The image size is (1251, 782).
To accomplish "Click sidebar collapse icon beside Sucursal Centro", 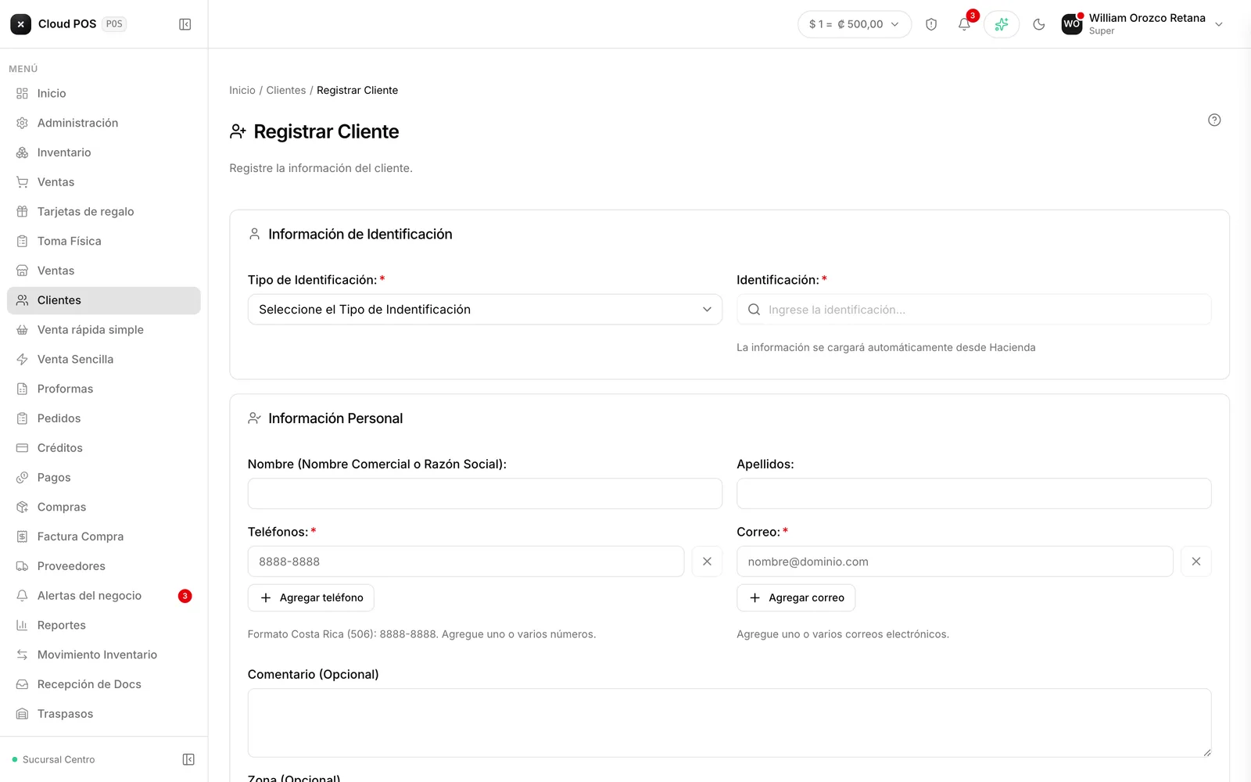I will tap(188, 759).
